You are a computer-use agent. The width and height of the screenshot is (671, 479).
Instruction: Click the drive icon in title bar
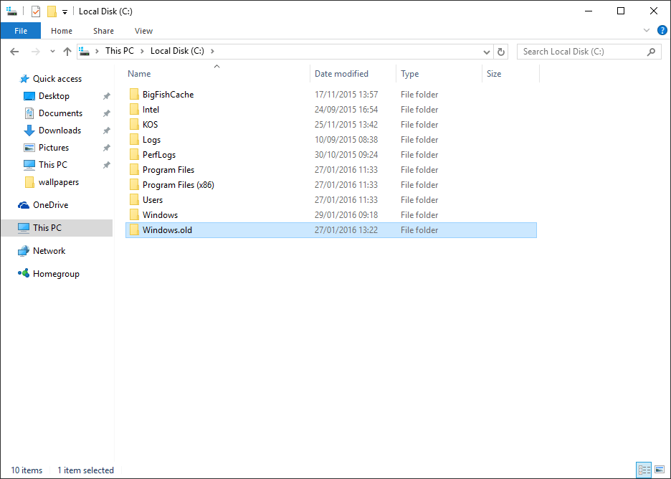tap(12, 11)
